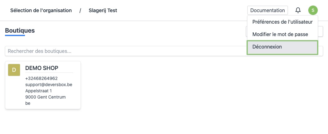Screen dimensions: 328x134
Task: Go back to Sélection de l'organisation
Action: [41, 10]
